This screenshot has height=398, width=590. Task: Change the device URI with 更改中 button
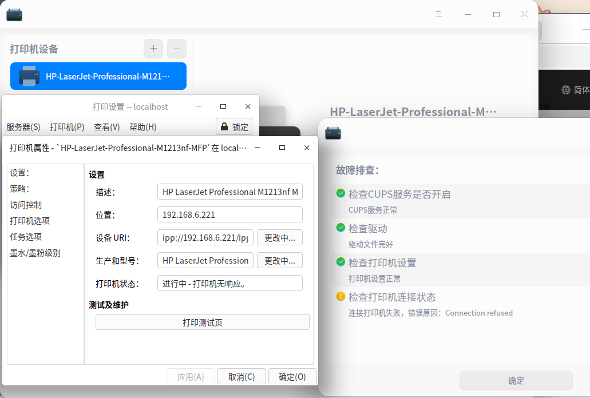click(x=280, y=237)
